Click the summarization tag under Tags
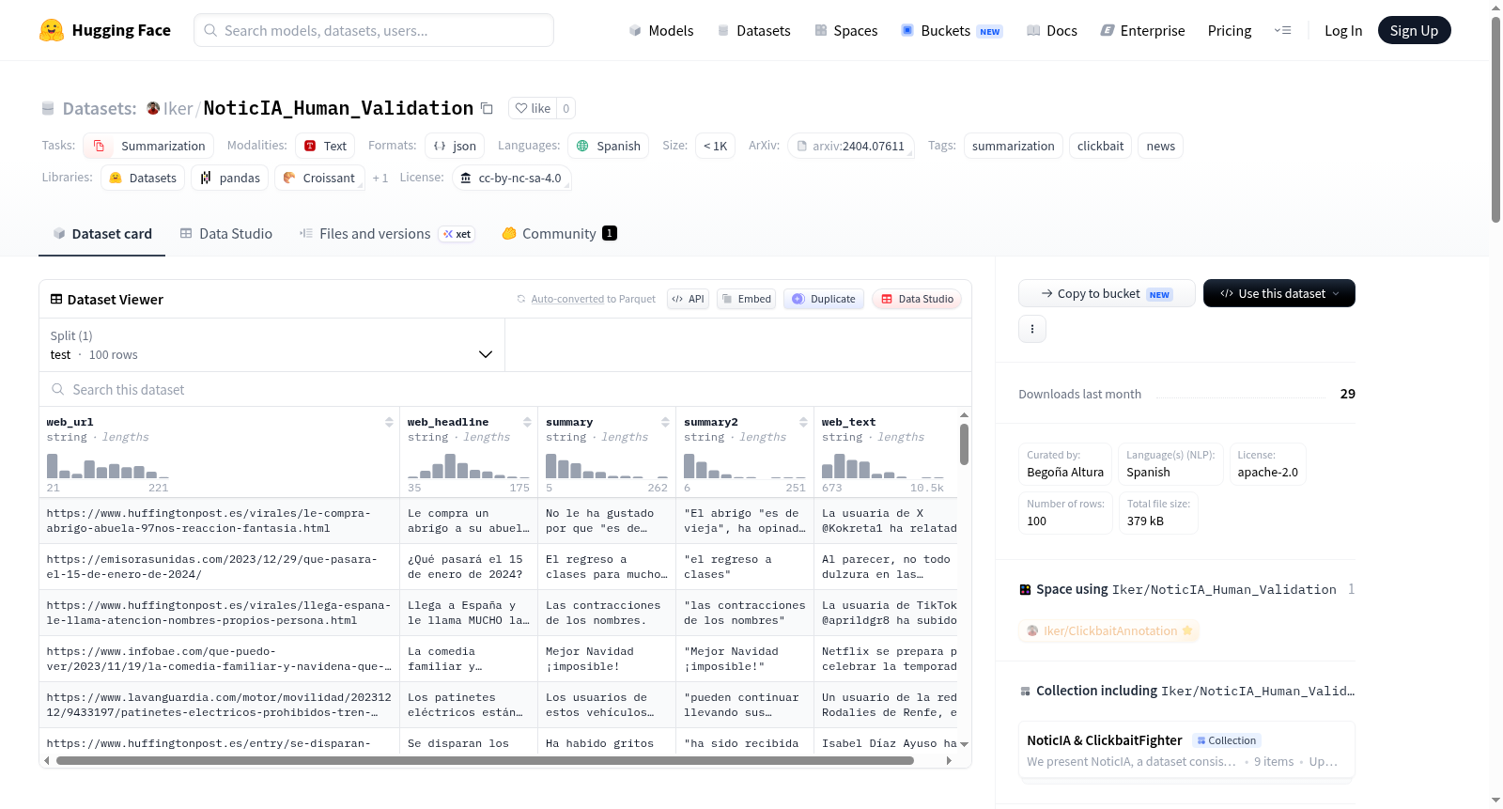This screenshot has width=1503, height=809. (x=1013, y=146)
